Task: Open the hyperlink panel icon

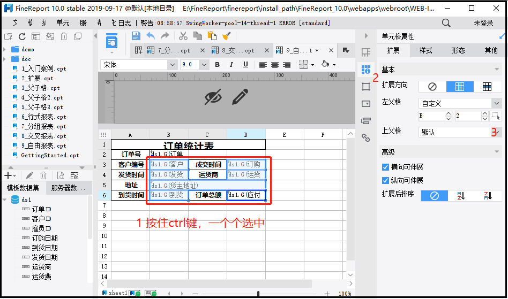Action: click(366, 137)
